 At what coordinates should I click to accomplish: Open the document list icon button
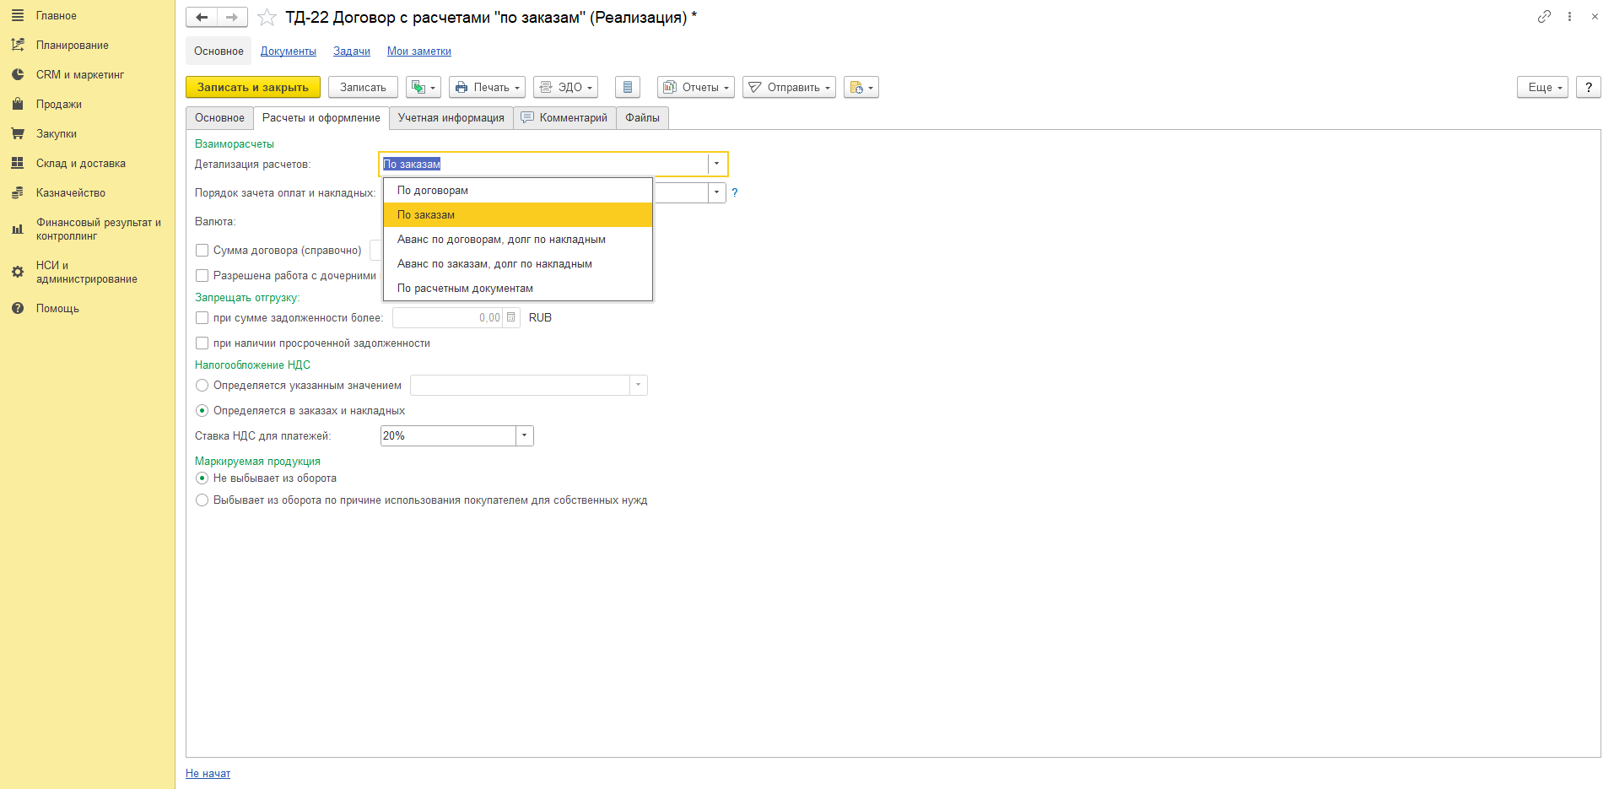pyautogui.click(x=628, y=87)
